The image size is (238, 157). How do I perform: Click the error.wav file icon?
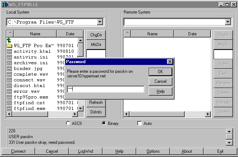[9, 92]
